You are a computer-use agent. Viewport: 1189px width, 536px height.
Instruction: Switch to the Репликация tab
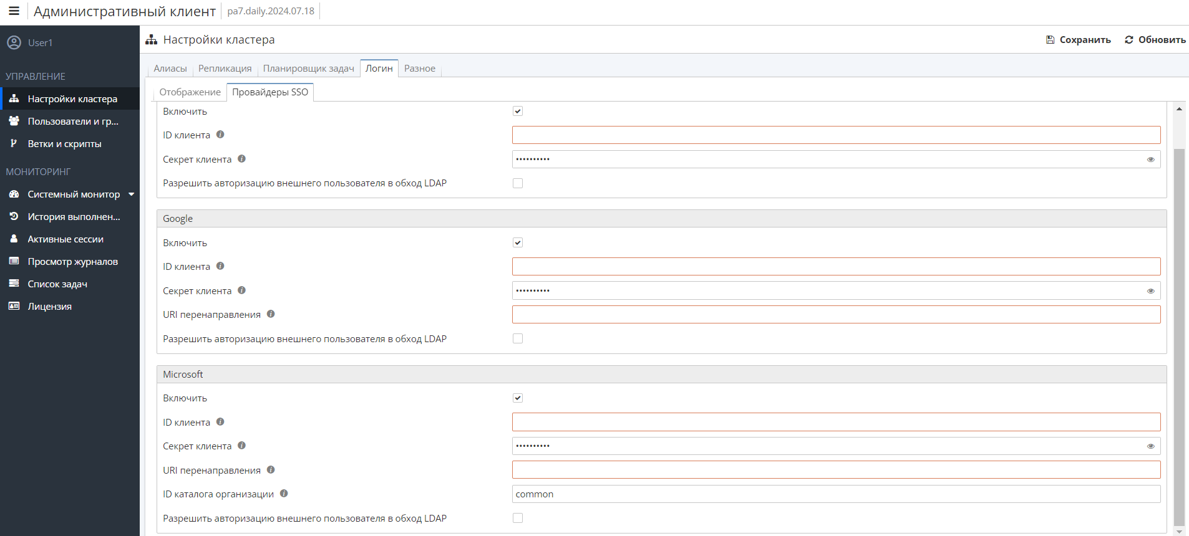point(225,69)
